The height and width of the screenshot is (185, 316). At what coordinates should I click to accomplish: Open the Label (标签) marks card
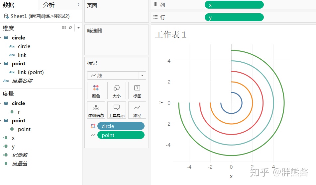pos(137,91)
